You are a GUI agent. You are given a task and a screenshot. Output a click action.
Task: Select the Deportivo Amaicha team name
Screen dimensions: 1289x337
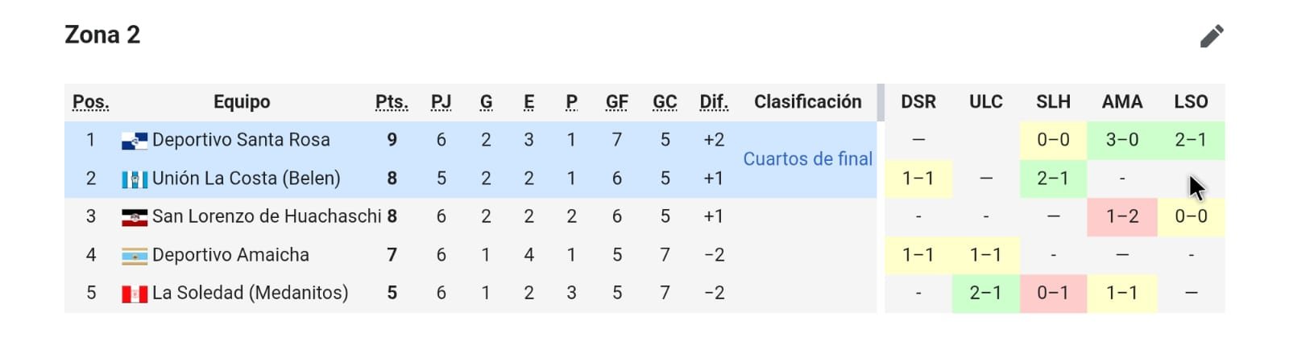click(x=230, y=255)
